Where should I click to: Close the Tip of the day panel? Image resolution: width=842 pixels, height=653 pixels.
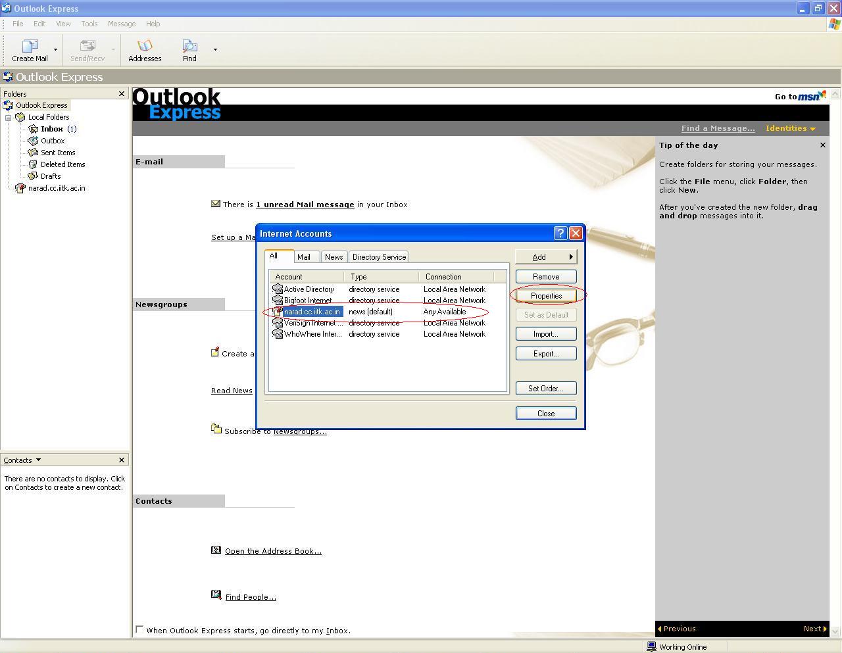(x=823, y=145)
